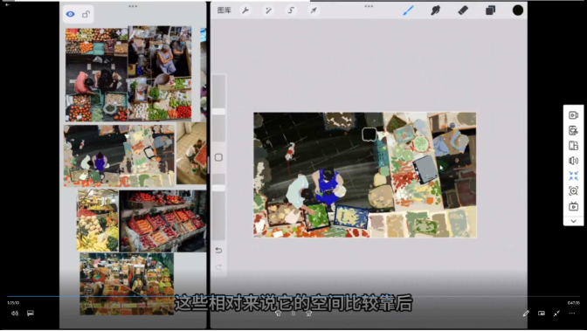Toggle the lock icon in reference panel
Viewport: 587px width, 331px height.
tap(86, 14)
